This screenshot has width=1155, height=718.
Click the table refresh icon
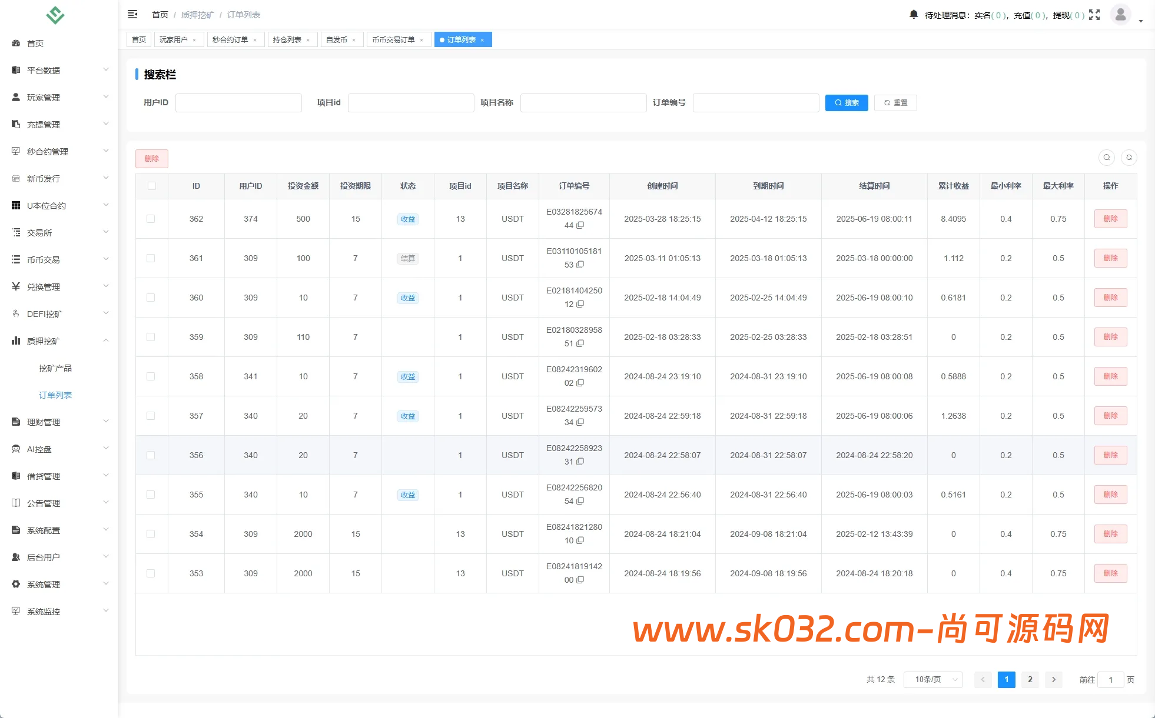tap(1129, 158)
